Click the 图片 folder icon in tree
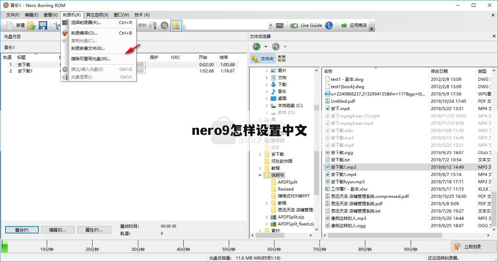This screenshot has height=262, width=498. point(273,70)
